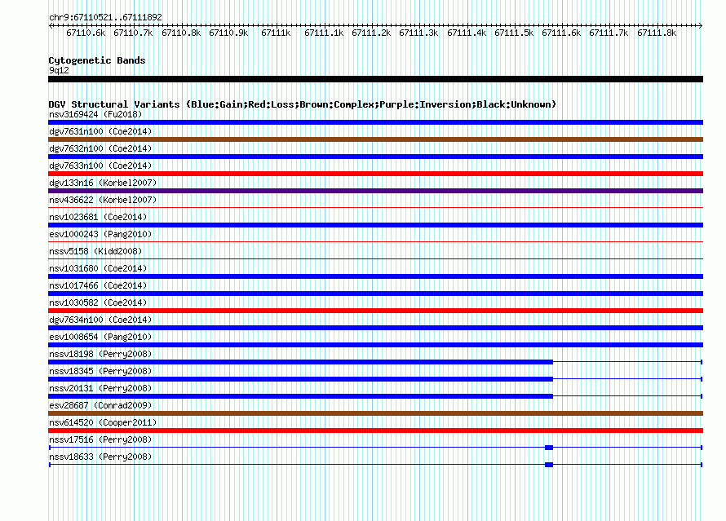Select the brown dgv7631n100 complex bar
Image resolution: width=726 pixels, height=521 pixels.
click(375, 139)
